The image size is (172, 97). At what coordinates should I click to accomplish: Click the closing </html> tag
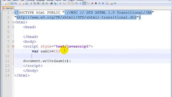pyautogui.click(x=22, y=75)
